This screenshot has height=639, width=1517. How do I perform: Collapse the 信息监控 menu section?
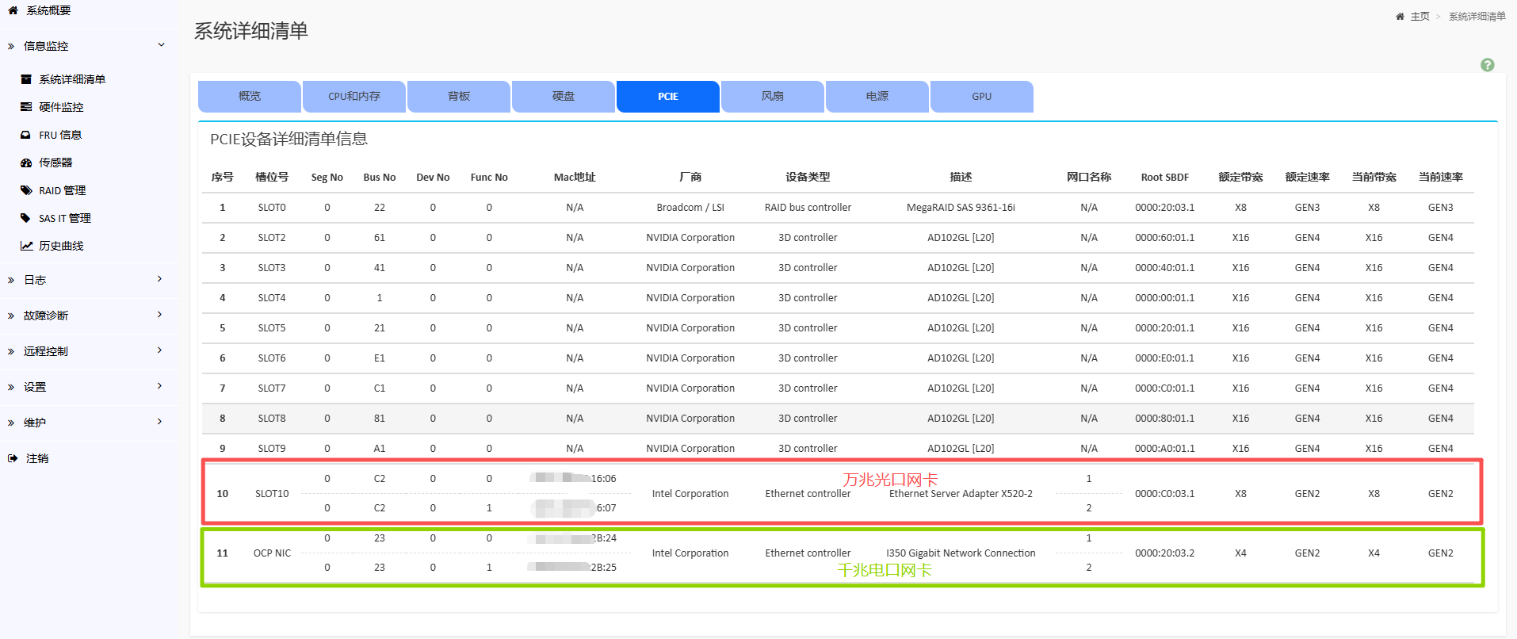click(x=161, y=45)
